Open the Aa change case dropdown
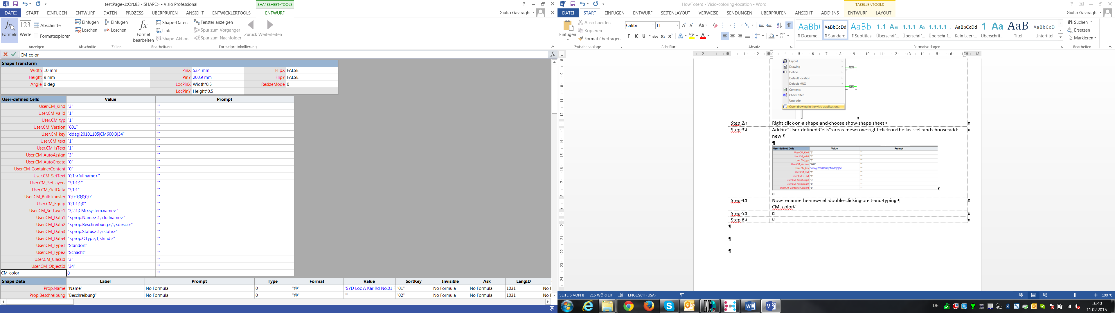The height and width of the screenshot is (313, 1115). click(703, 26)
